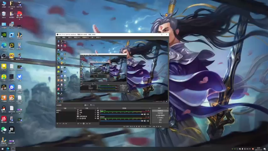Undock Controls panel via header icon
This screenshot has height=151, width=268.
point(167,108)
